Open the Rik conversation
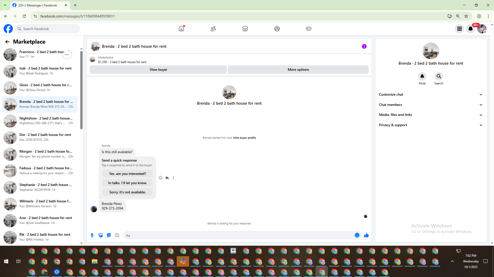This screenshot has width=494, height=277. coord(40,237)
